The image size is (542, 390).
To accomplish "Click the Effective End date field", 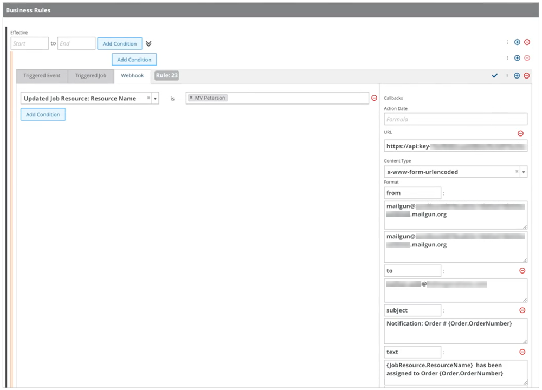I will point(76,43).
